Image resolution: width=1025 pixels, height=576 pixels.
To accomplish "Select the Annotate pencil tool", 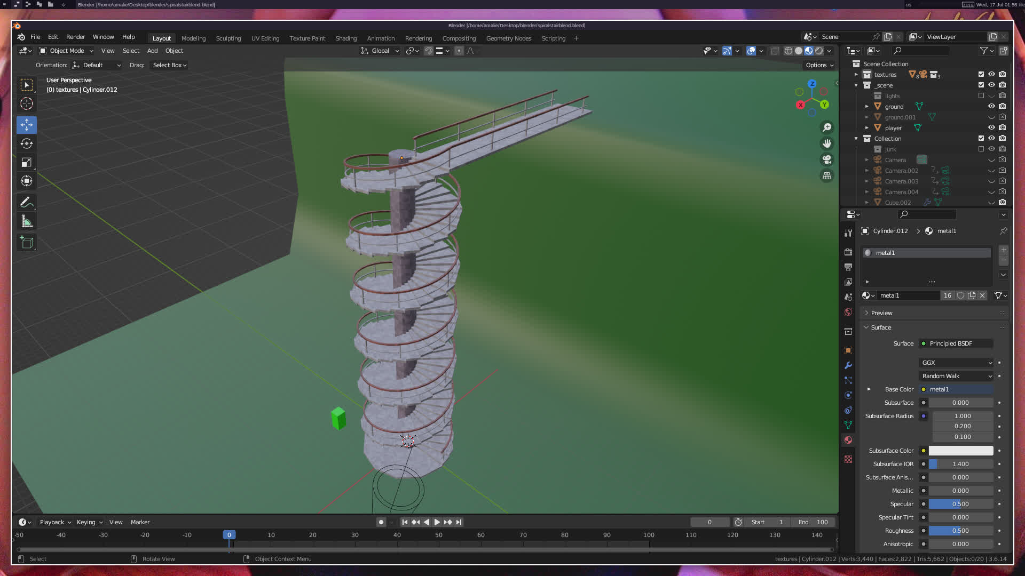I will (27, 202).
